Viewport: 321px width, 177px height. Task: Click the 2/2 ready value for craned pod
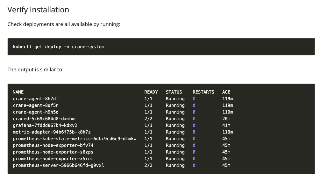[148, 119]
